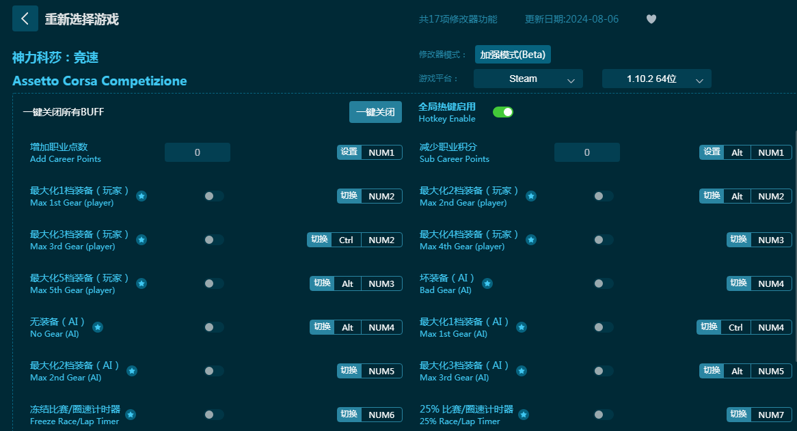Toggle Max 2nd Gear (player) switch

coord(604,196)
